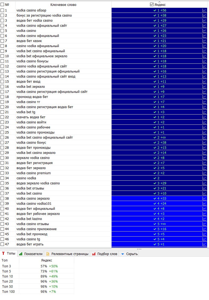Select checkbox for row 27 'vodka casino бонус'
209x300 pixels.
pos(2,143)
